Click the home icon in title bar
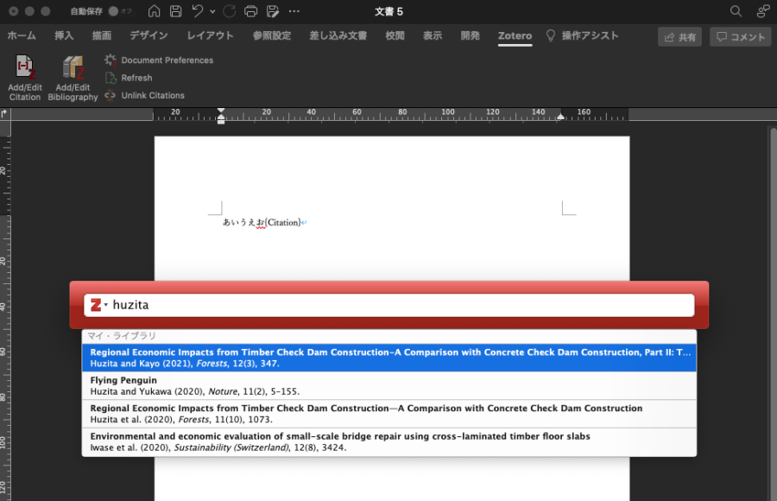Viewport: 777px width, 501px height. point(154,11)
